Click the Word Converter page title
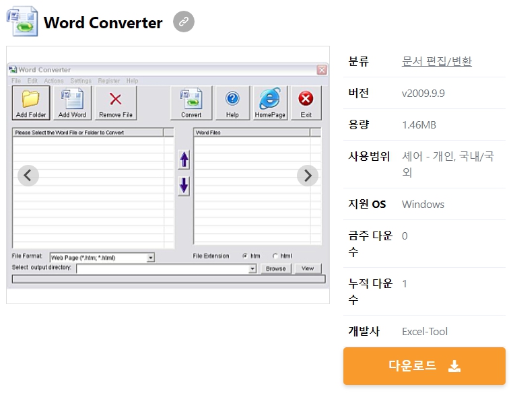Viewport: 511px width, 393px height. (103, 23)
